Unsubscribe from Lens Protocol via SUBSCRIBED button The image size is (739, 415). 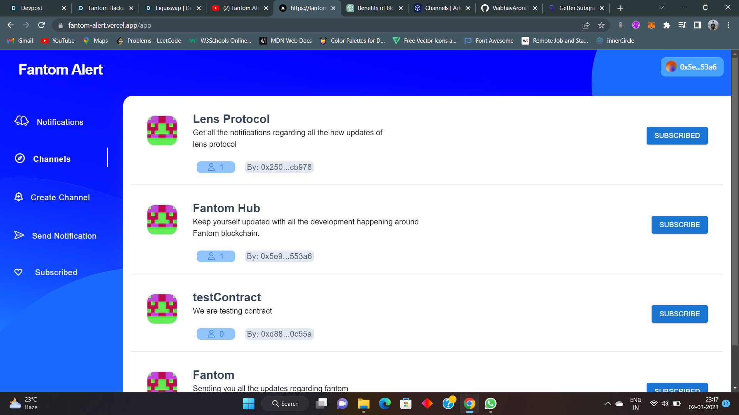point(677,136)
